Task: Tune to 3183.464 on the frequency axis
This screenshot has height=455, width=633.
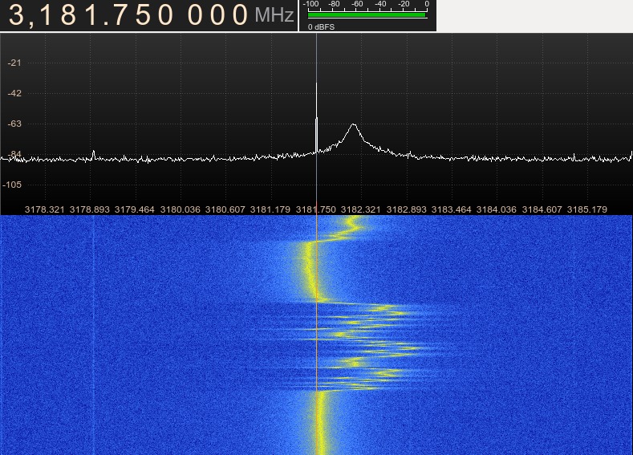Action: point(452,209)
